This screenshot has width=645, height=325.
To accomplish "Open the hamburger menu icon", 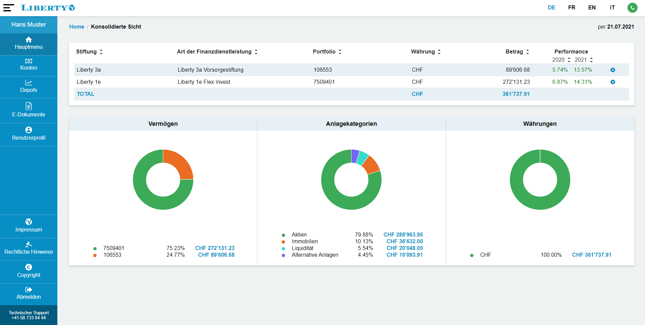I will [x=8, y=8].
